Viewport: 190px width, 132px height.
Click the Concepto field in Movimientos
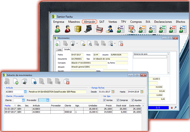click(x=89, y=63)
